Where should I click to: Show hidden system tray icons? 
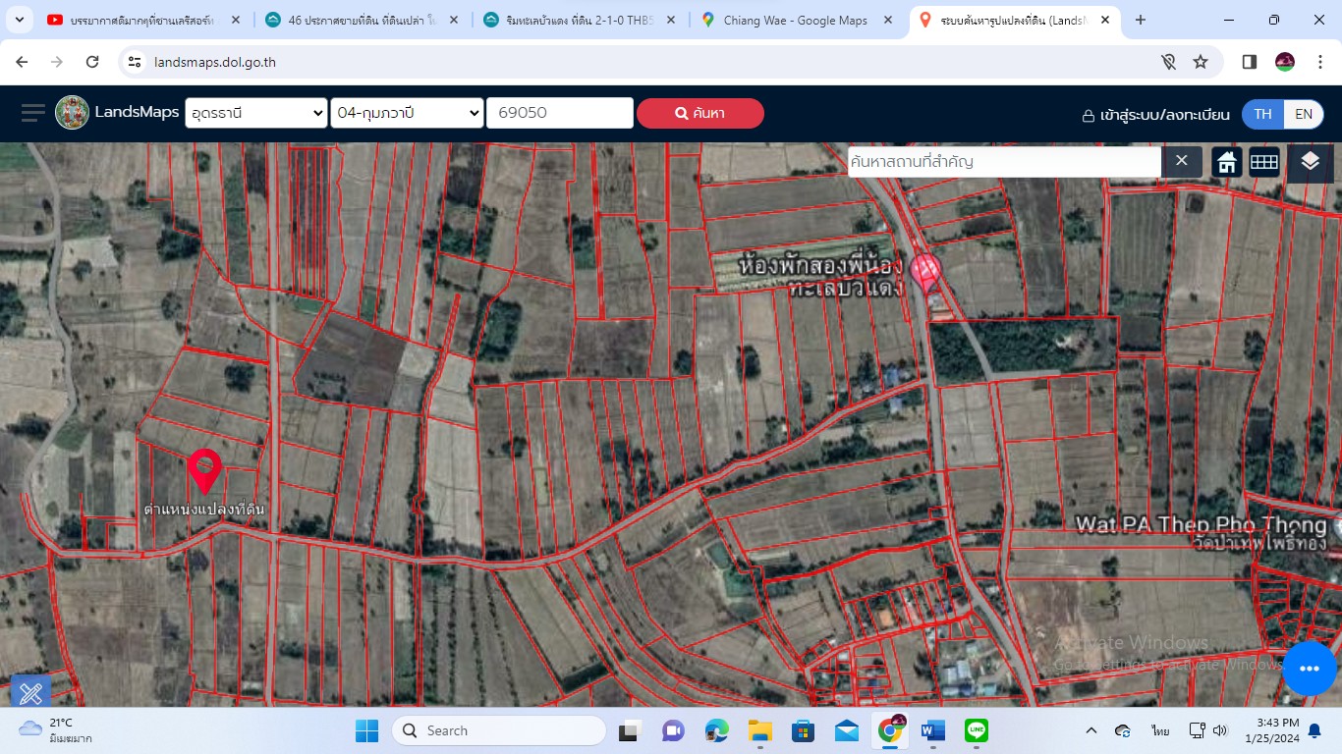click(x=1091, y=730)
